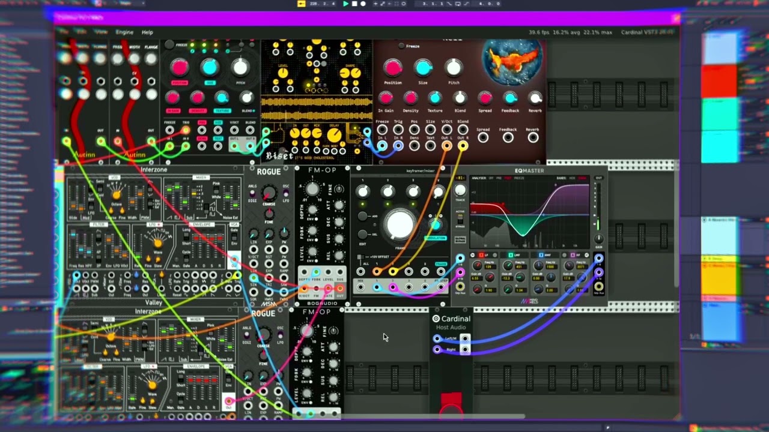This screenshot has width=769, height=432.
Task: Stop playback in the DAW transport
Action: [x=354, y=4]
